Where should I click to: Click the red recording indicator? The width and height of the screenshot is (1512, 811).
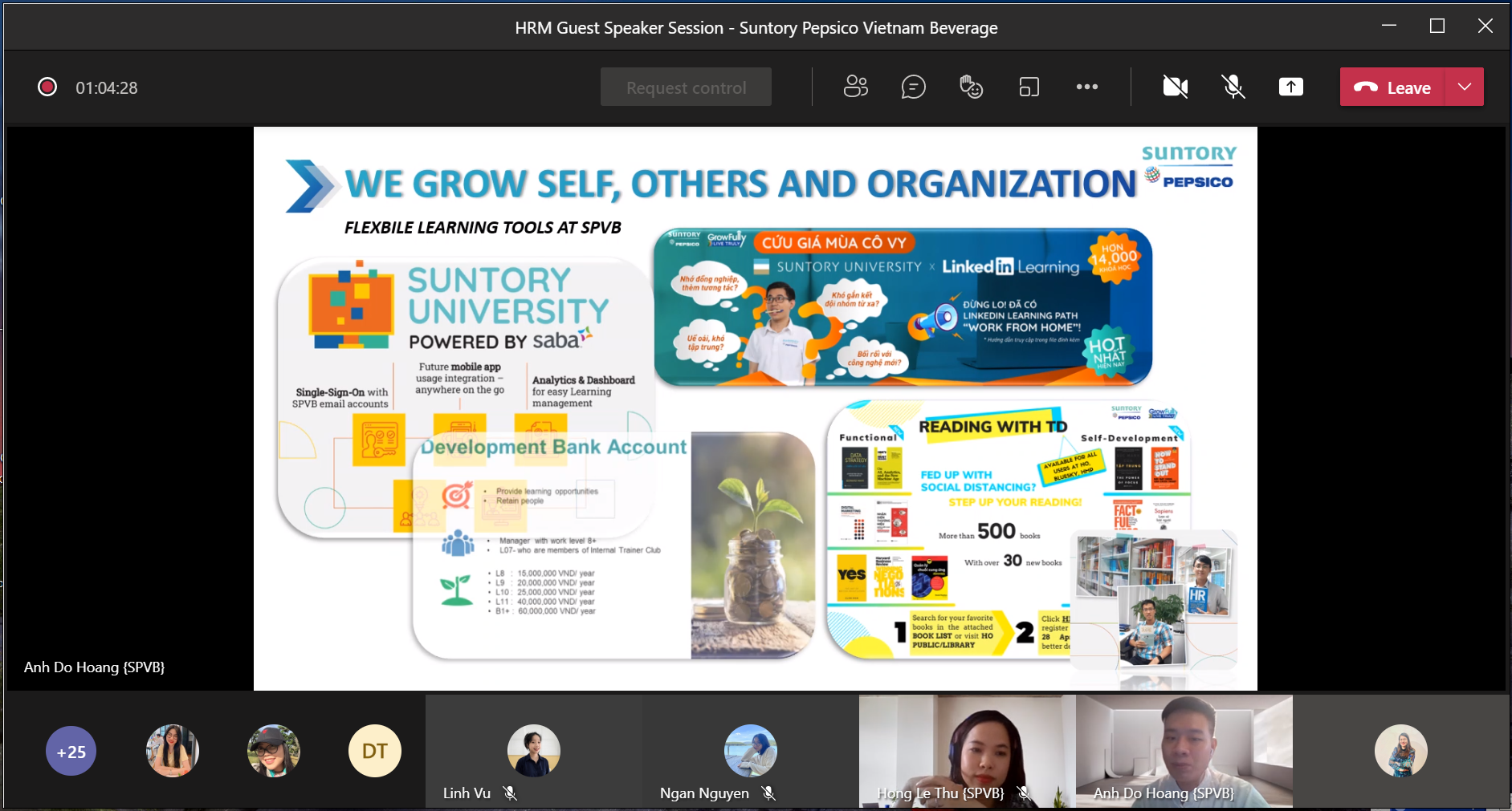(x=47, y=87)
